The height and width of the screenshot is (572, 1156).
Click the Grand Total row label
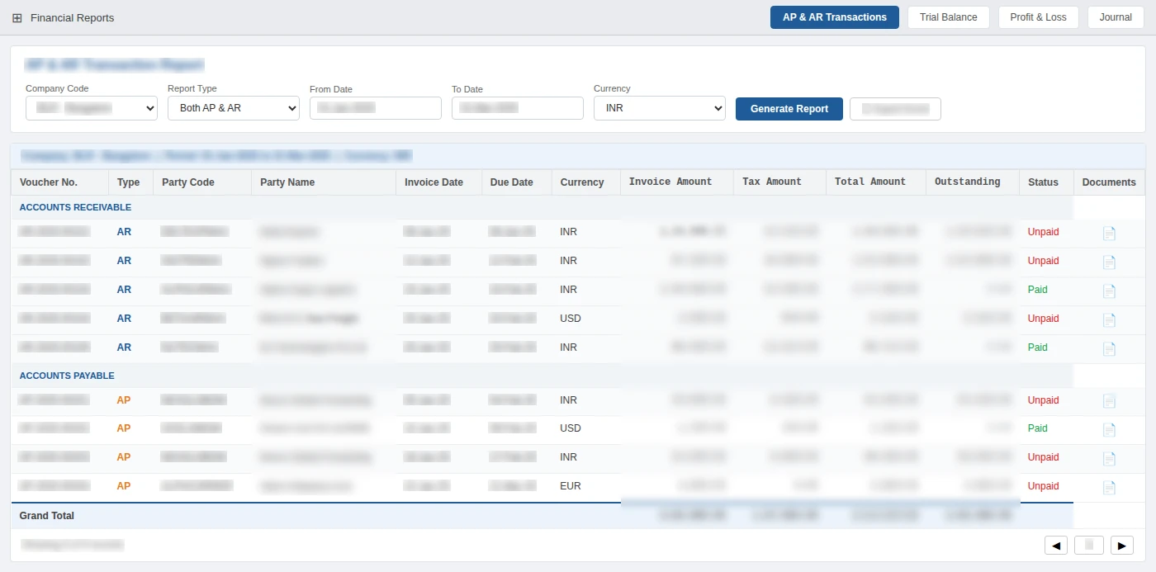(47, 516)
